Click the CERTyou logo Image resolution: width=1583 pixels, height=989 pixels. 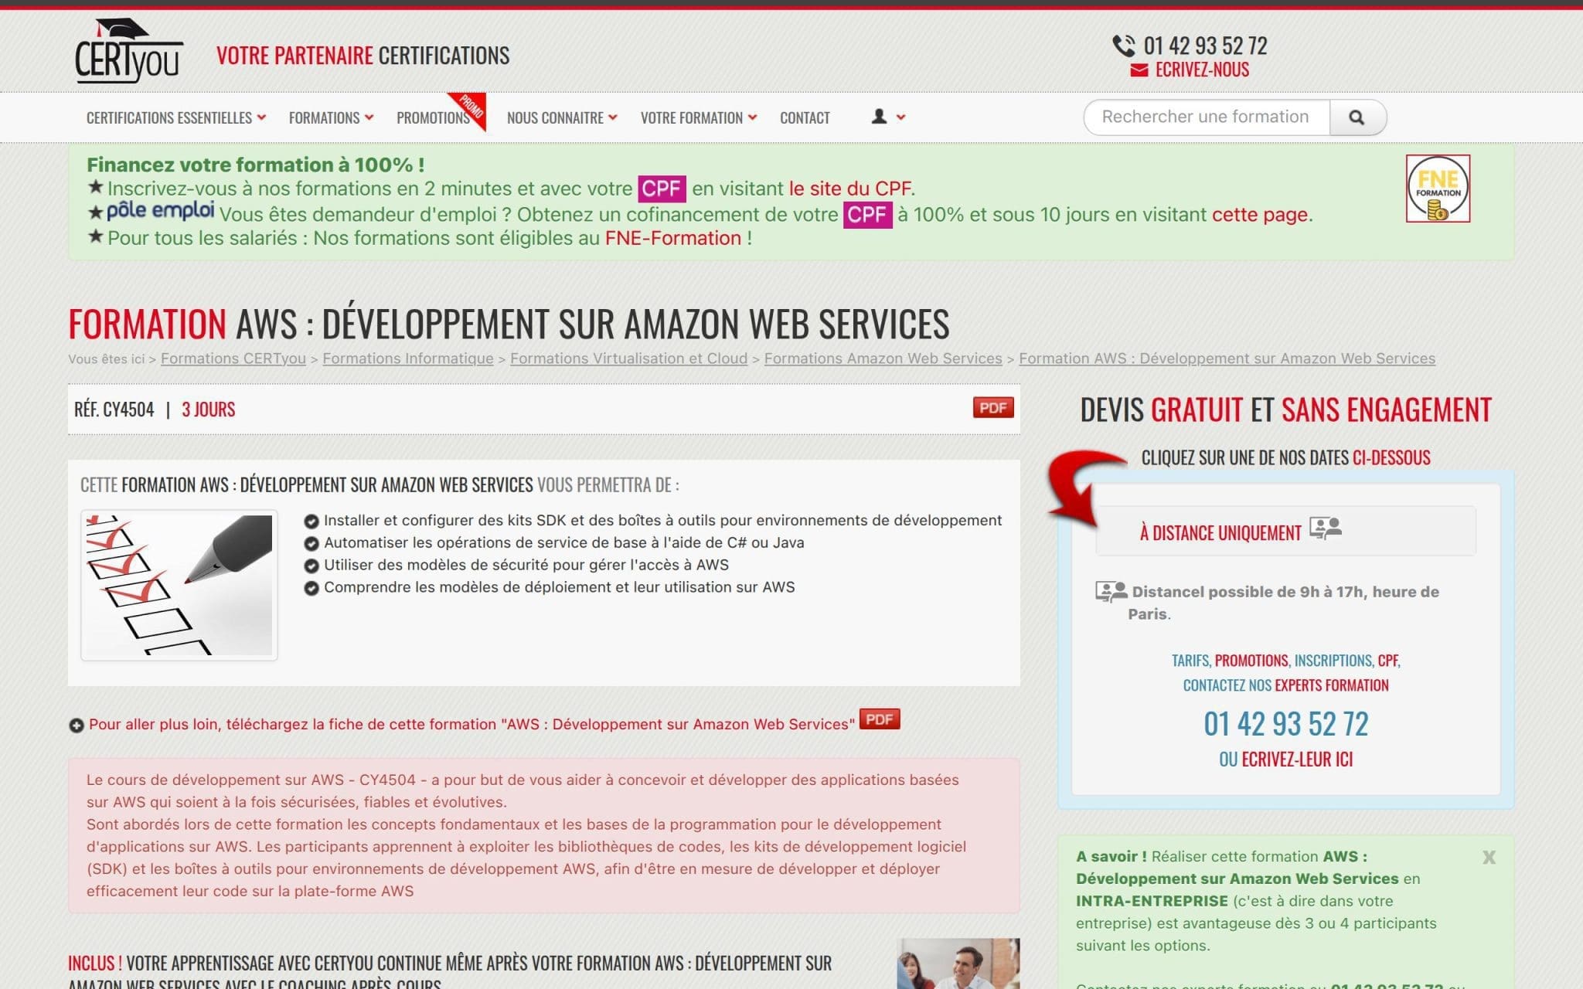[x=128, y=50]
